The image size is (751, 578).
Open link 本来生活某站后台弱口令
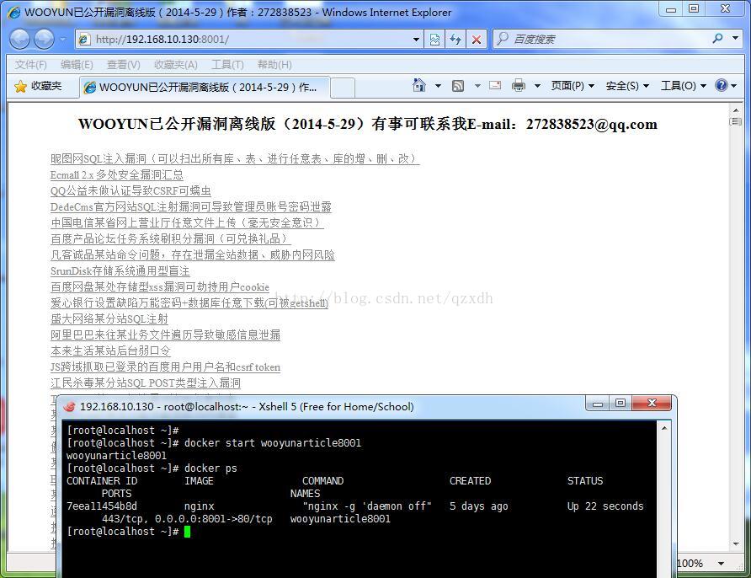(x=110, y=351)
